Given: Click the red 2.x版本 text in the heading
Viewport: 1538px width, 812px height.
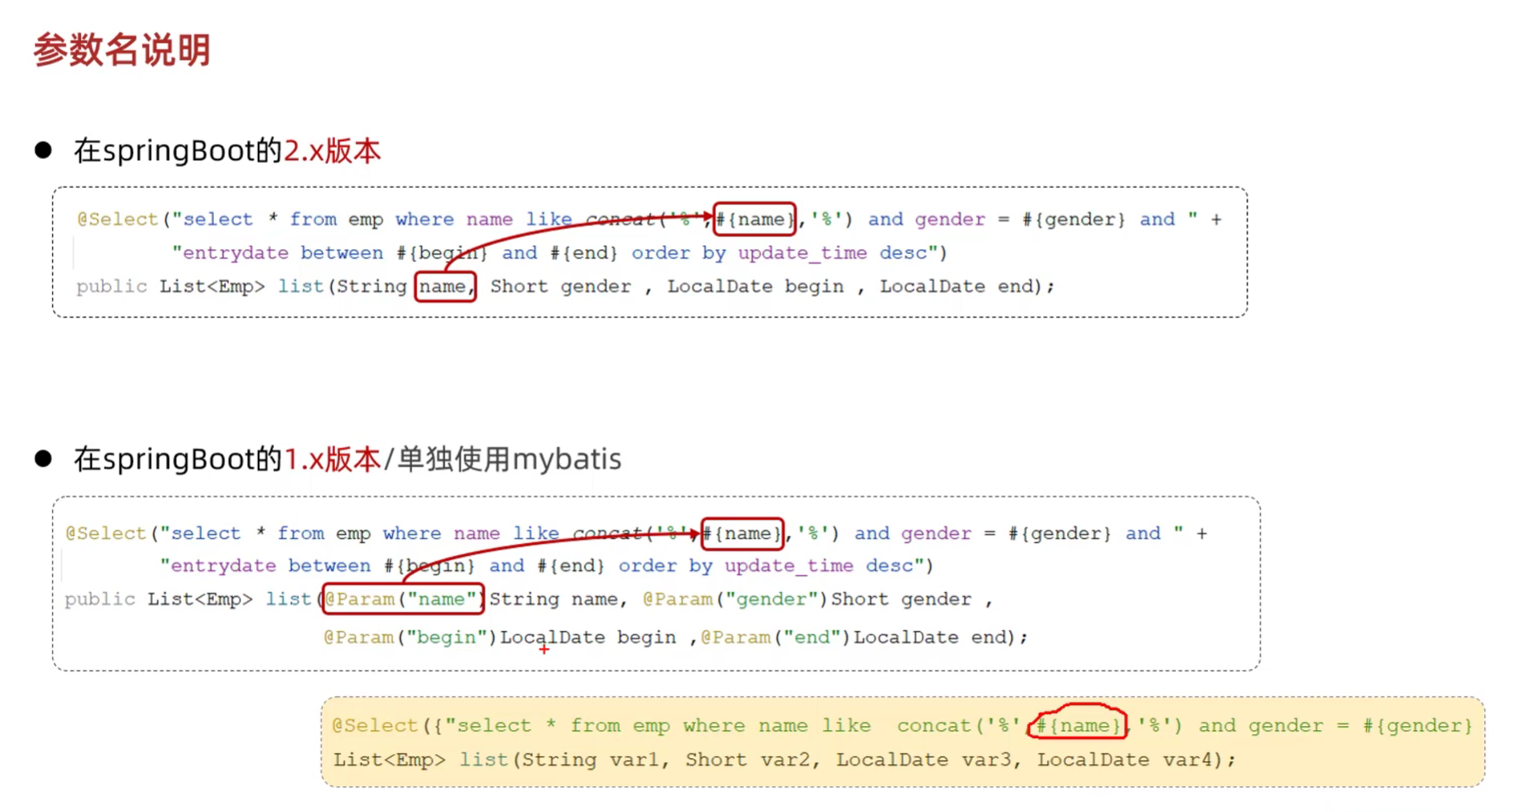Looking at the screenshot, I should pyautogui.click(x=332, y=151).
